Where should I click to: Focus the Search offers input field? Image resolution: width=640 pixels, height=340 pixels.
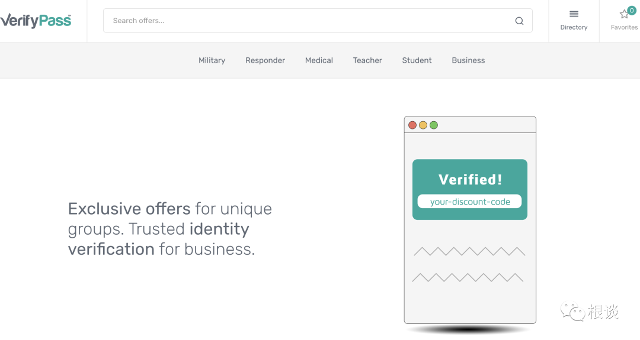[308, 21]
